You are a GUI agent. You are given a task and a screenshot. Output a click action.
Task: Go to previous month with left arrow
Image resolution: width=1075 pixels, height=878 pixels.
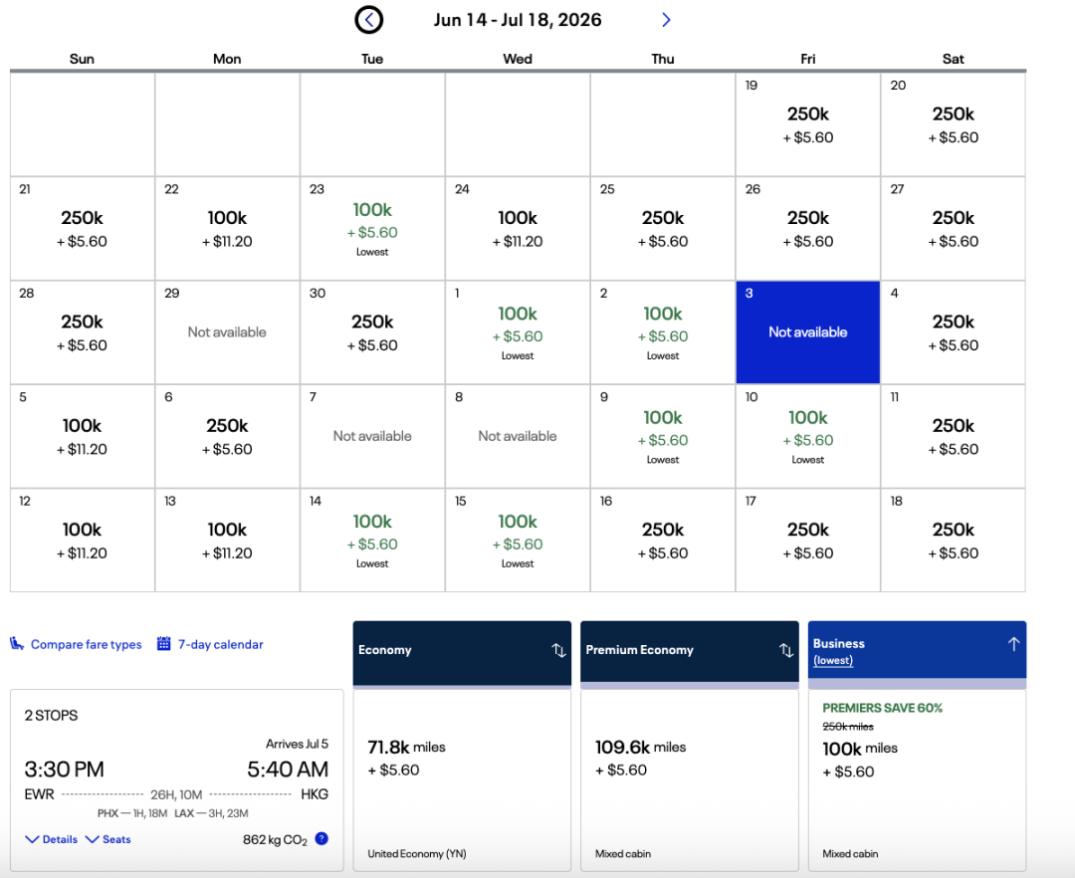pyautogui.click(x=369, y=20)
